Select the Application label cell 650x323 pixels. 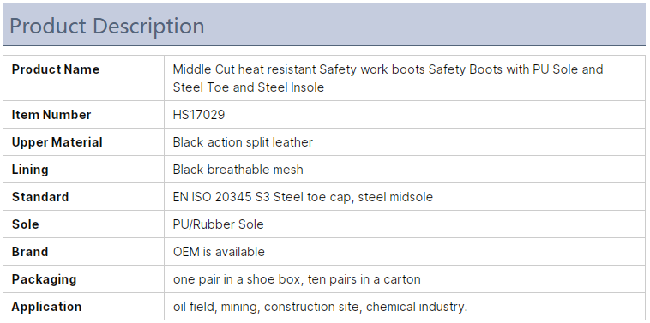point(83,307)
